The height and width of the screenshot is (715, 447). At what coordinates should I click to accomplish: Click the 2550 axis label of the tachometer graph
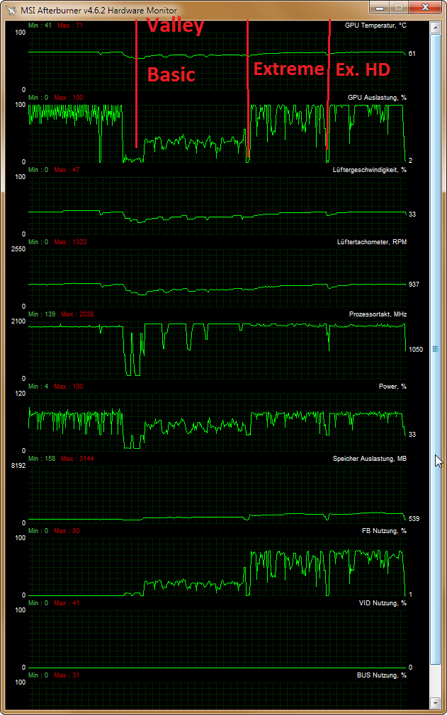(18, 249)
